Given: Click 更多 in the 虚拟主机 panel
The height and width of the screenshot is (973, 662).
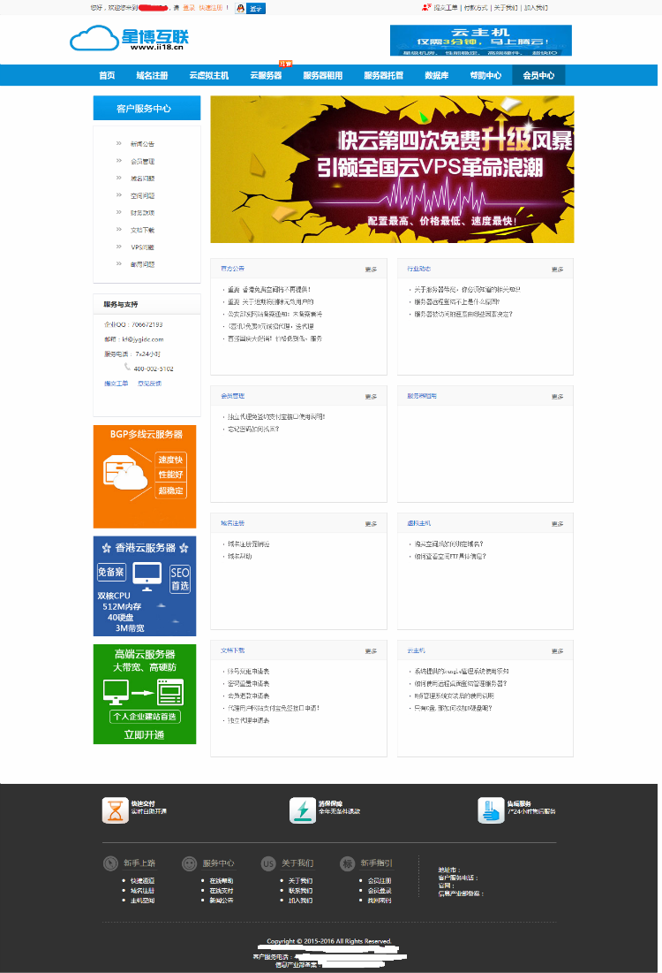Looking at the screenshot, I should pyautogui.click(x=557, y=524).
